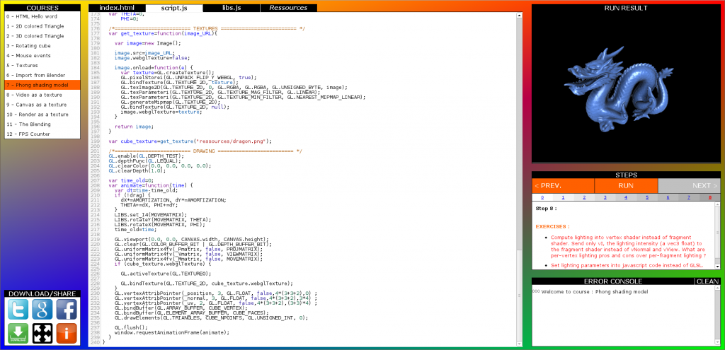Viewport: 725px width, 350px height.
Task: Share the course on Twitter
Action: (18, 310)
